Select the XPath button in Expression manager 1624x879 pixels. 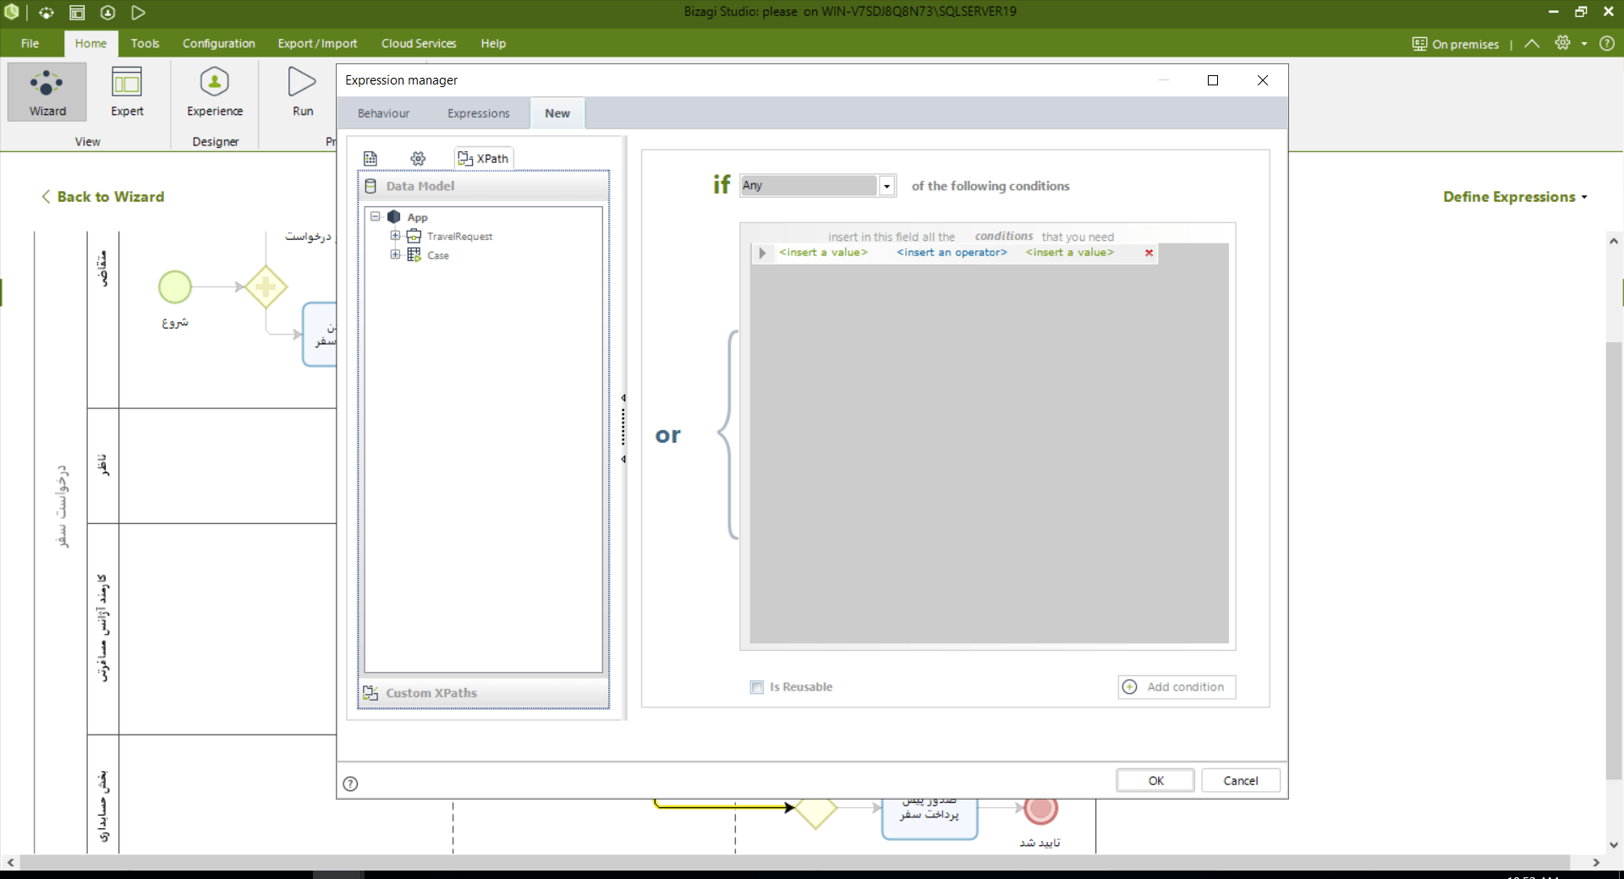(483, 158)
